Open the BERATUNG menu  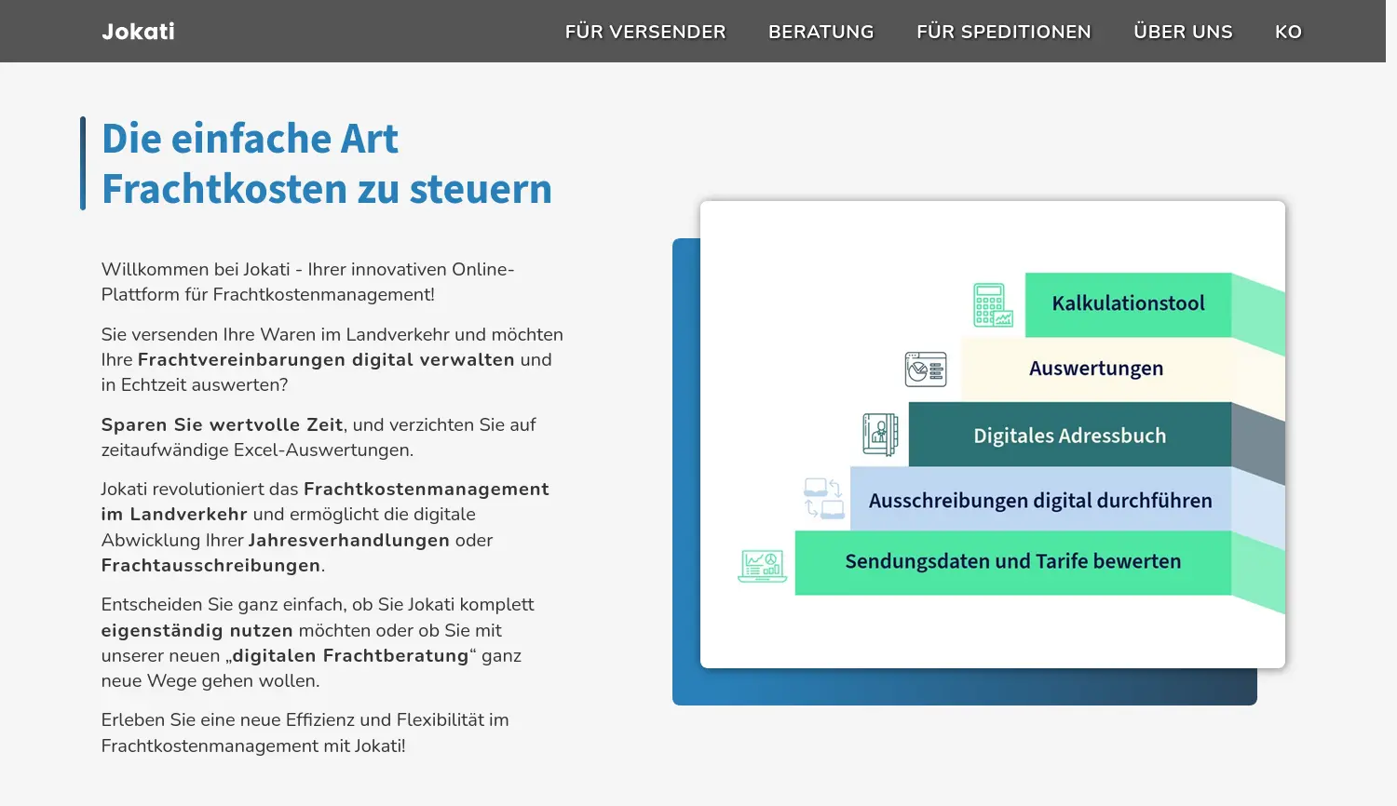point(821,31)
